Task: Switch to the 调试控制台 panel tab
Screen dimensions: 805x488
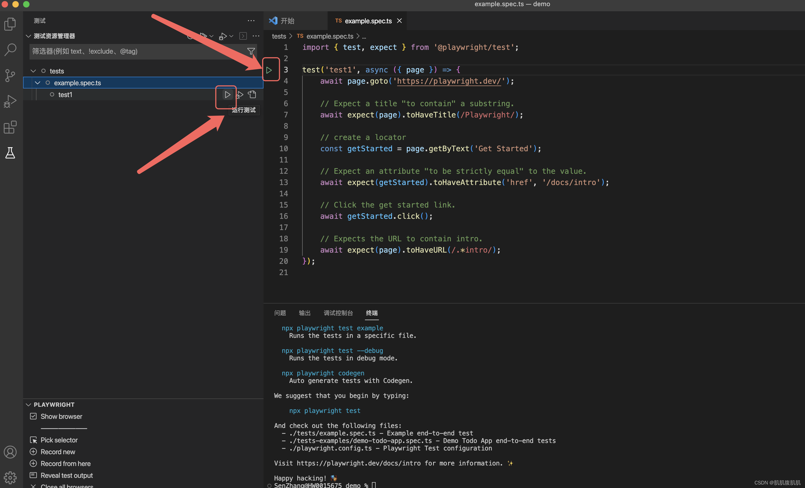Action: [338, 313]
